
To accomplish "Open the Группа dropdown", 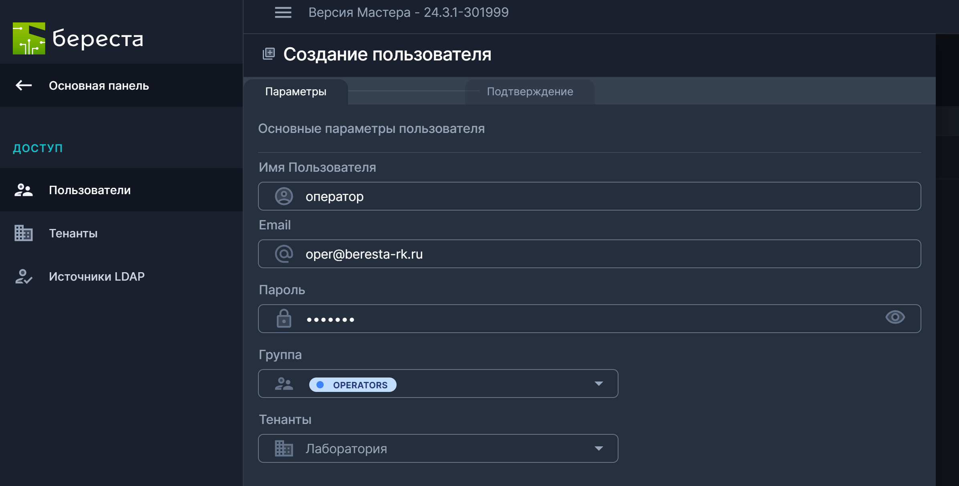I will pos(598,384).
